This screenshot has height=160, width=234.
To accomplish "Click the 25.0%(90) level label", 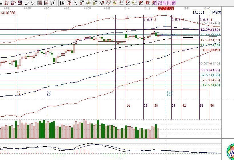I will 211,80.
